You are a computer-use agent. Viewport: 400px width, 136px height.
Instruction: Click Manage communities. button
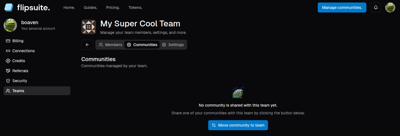[342, 7]
